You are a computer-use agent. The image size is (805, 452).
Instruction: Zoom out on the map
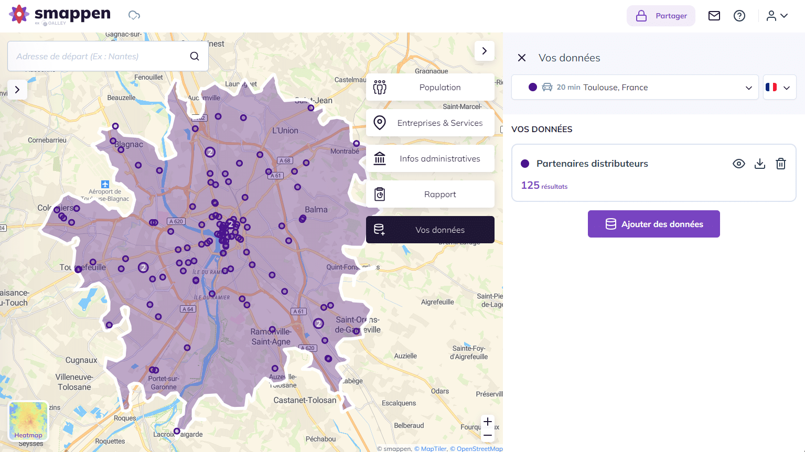point(488,435)
